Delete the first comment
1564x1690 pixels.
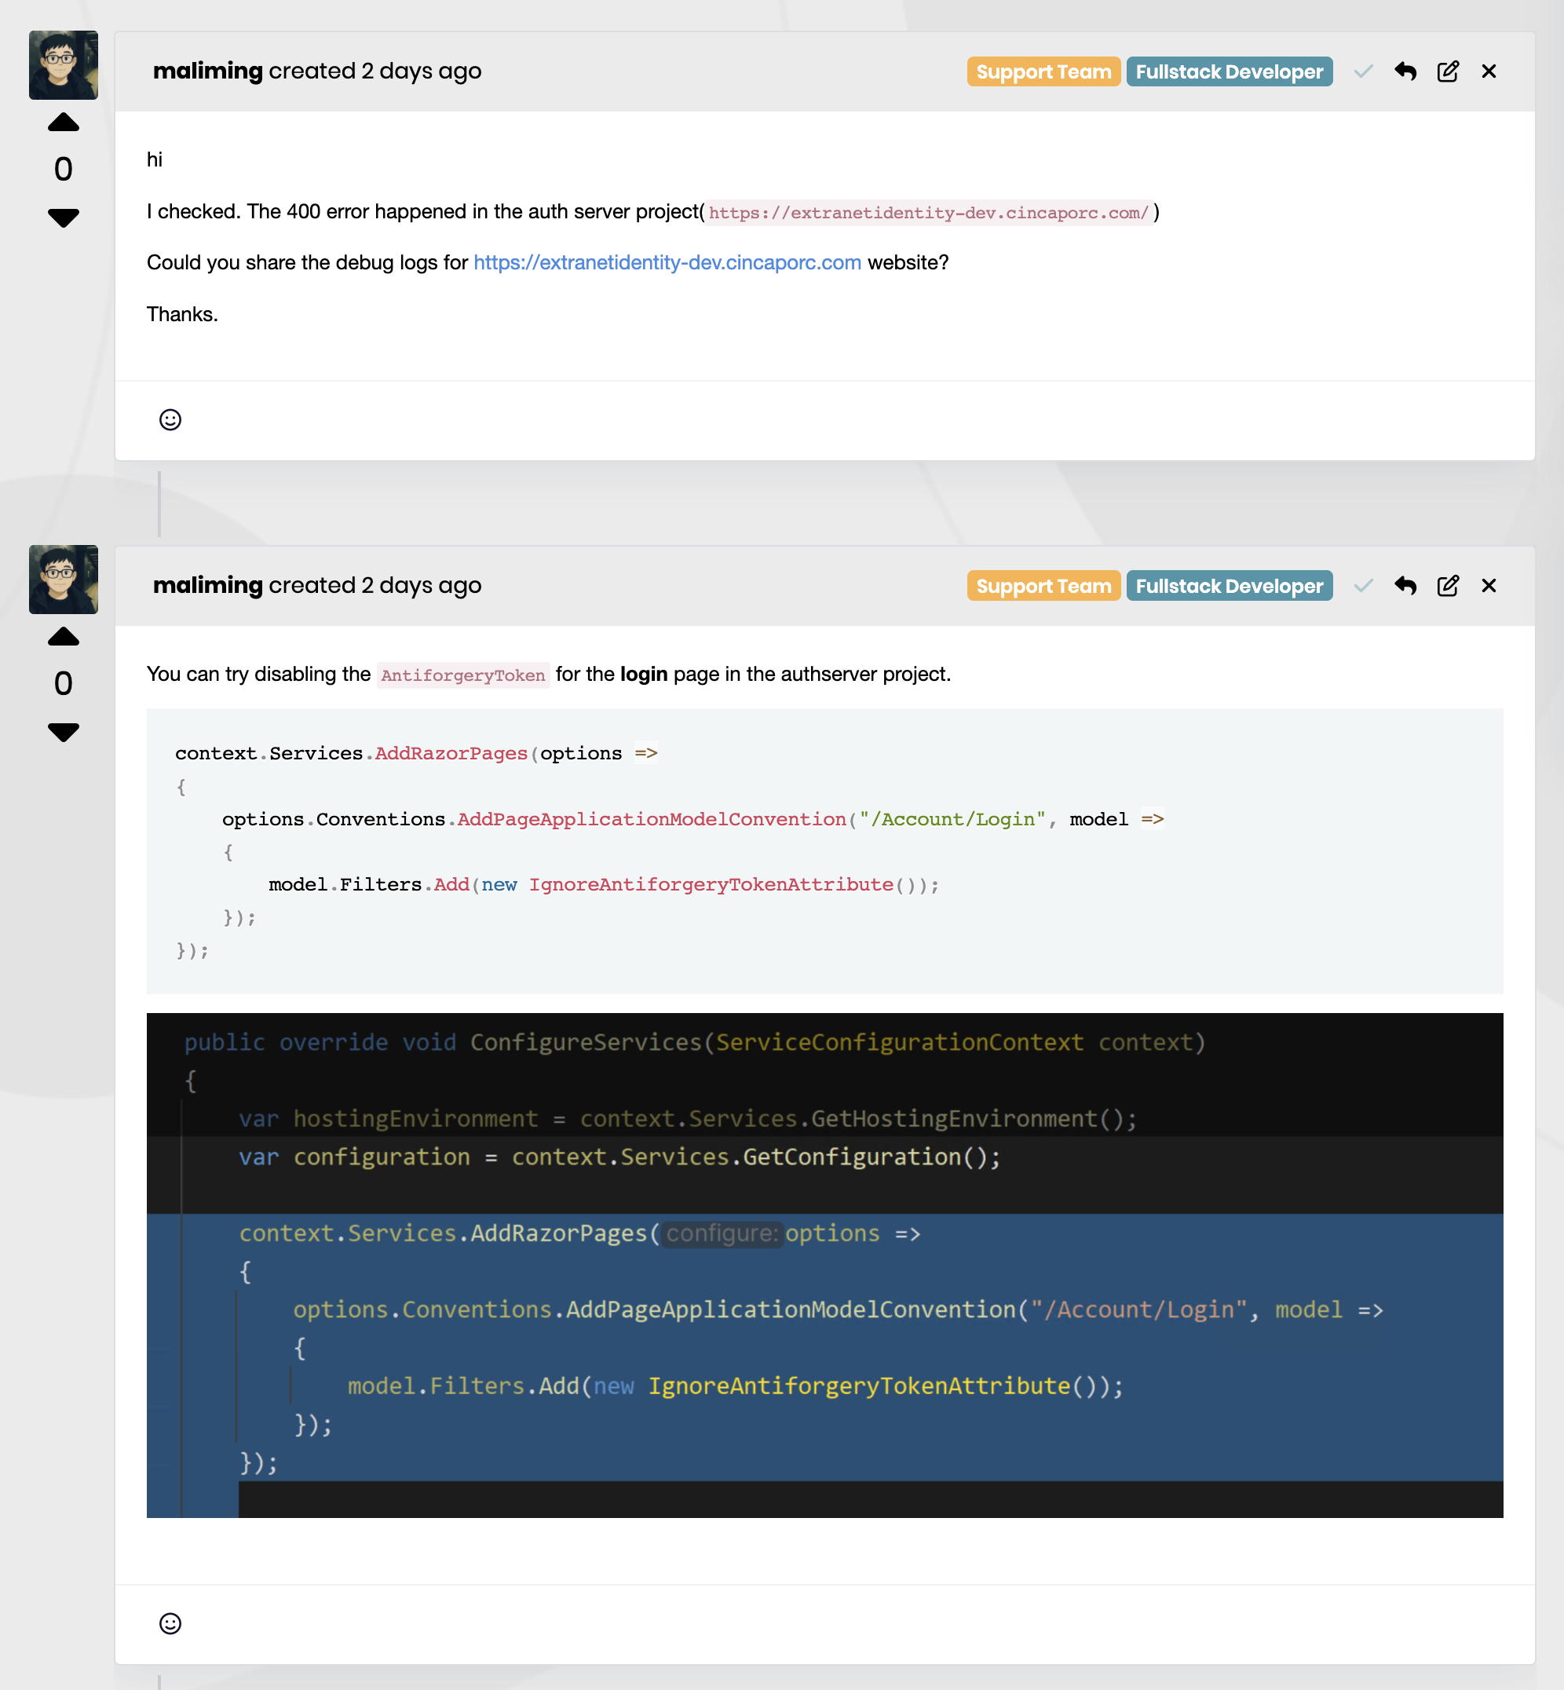(x=1489, y=71)
